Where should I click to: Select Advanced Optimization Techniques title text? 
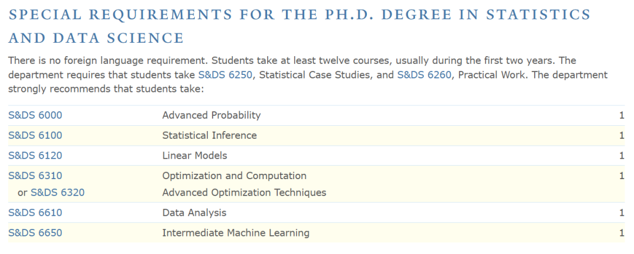pyautogui.click(x=244, y=193)
